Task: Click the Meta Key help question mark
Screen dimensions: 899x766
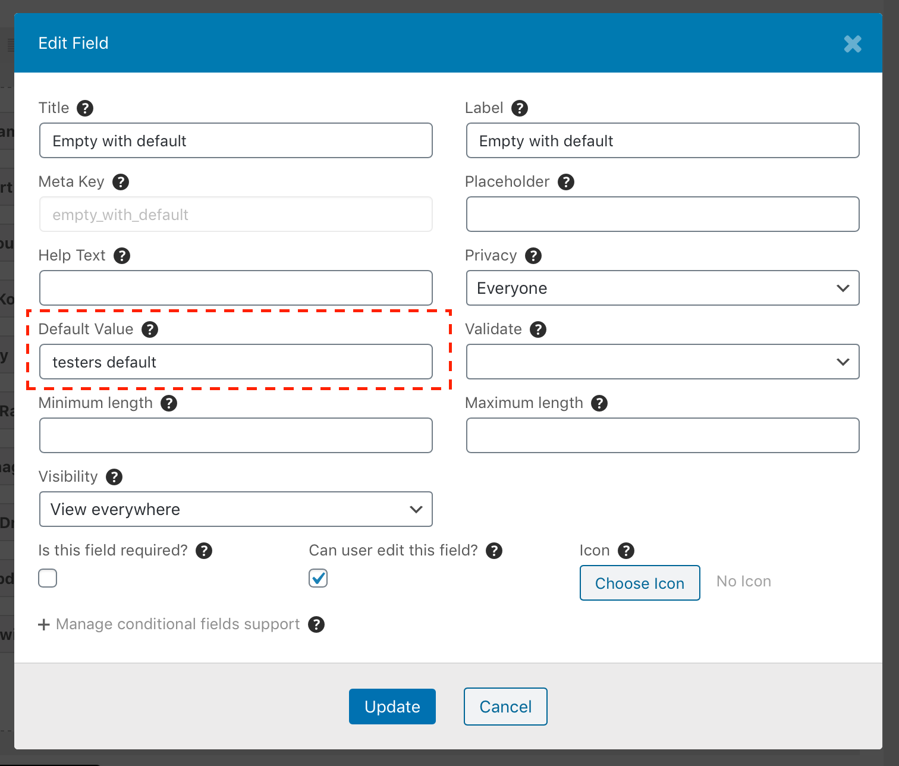Action: pos(121,182)
